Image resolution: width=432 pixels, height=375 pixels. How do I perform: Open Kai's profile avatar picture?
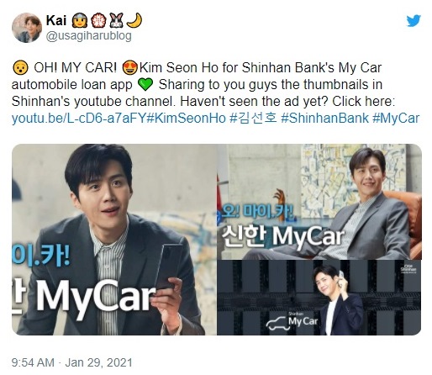[x=27, y=28]
